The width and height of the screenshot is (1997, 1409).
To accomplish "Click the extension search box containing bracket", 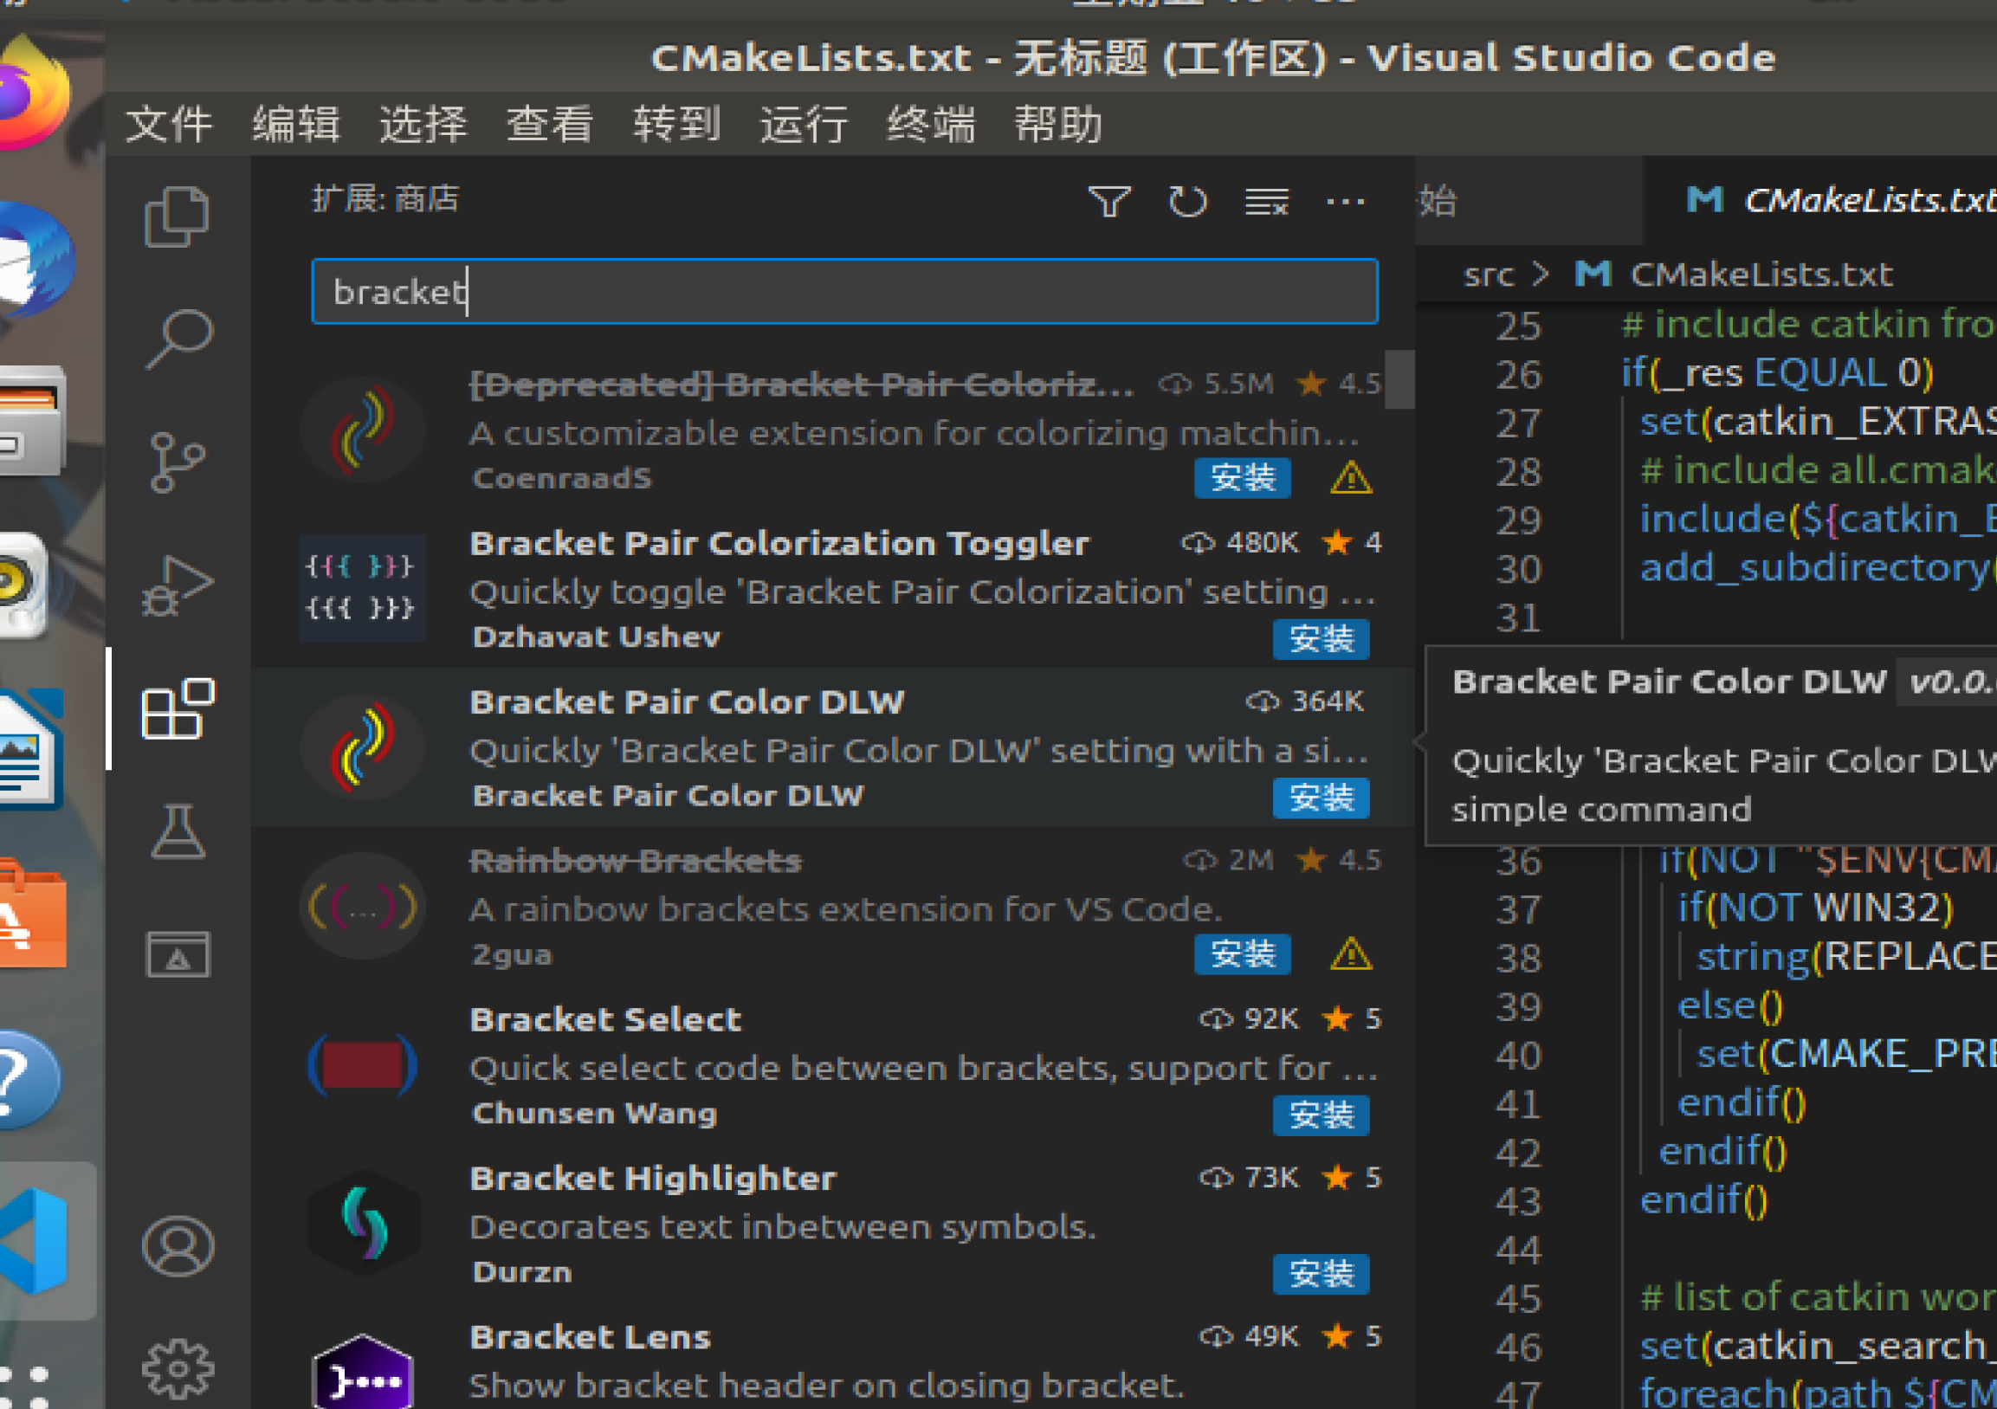I will [x=844, y=291].
